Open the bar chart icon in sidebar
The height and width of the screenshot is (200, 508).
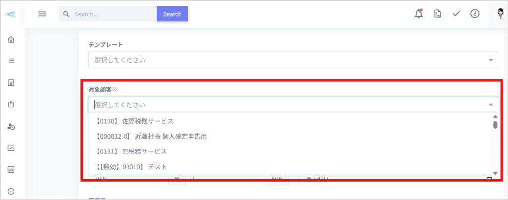pyautogui.click(x=11, y=170)
